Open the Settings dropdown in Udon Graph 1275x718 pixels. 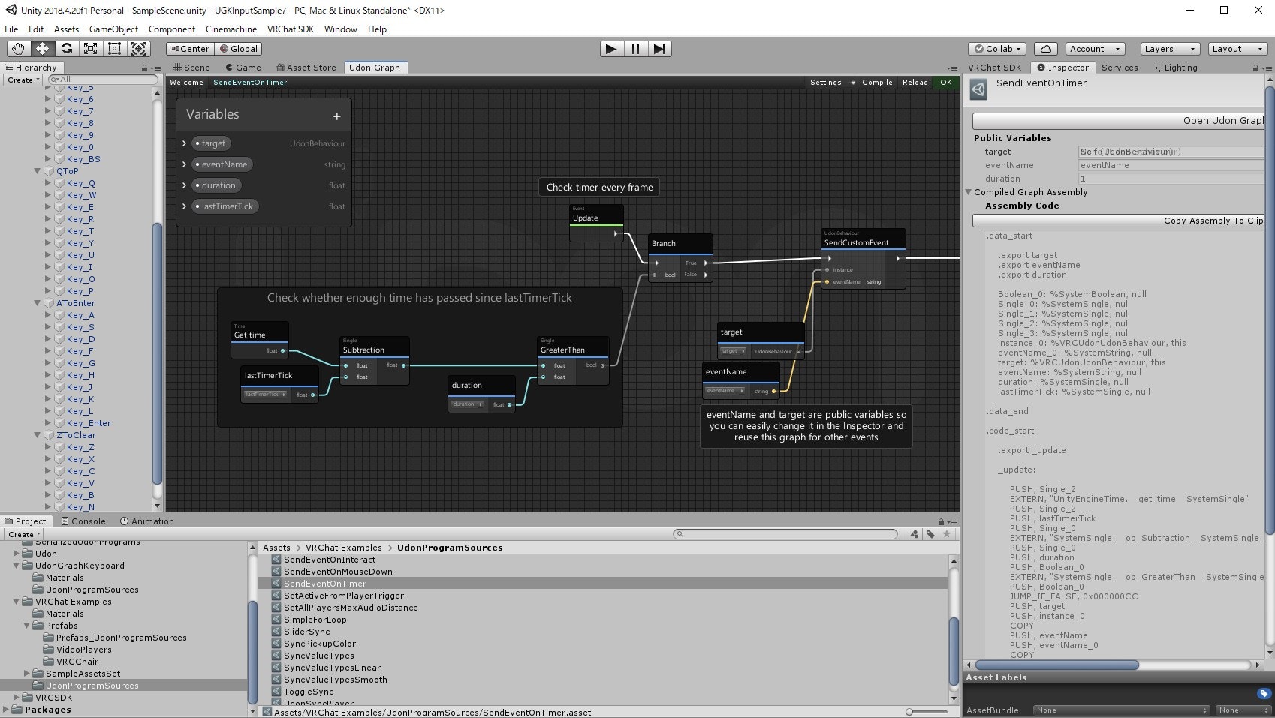tap(833, 83)
